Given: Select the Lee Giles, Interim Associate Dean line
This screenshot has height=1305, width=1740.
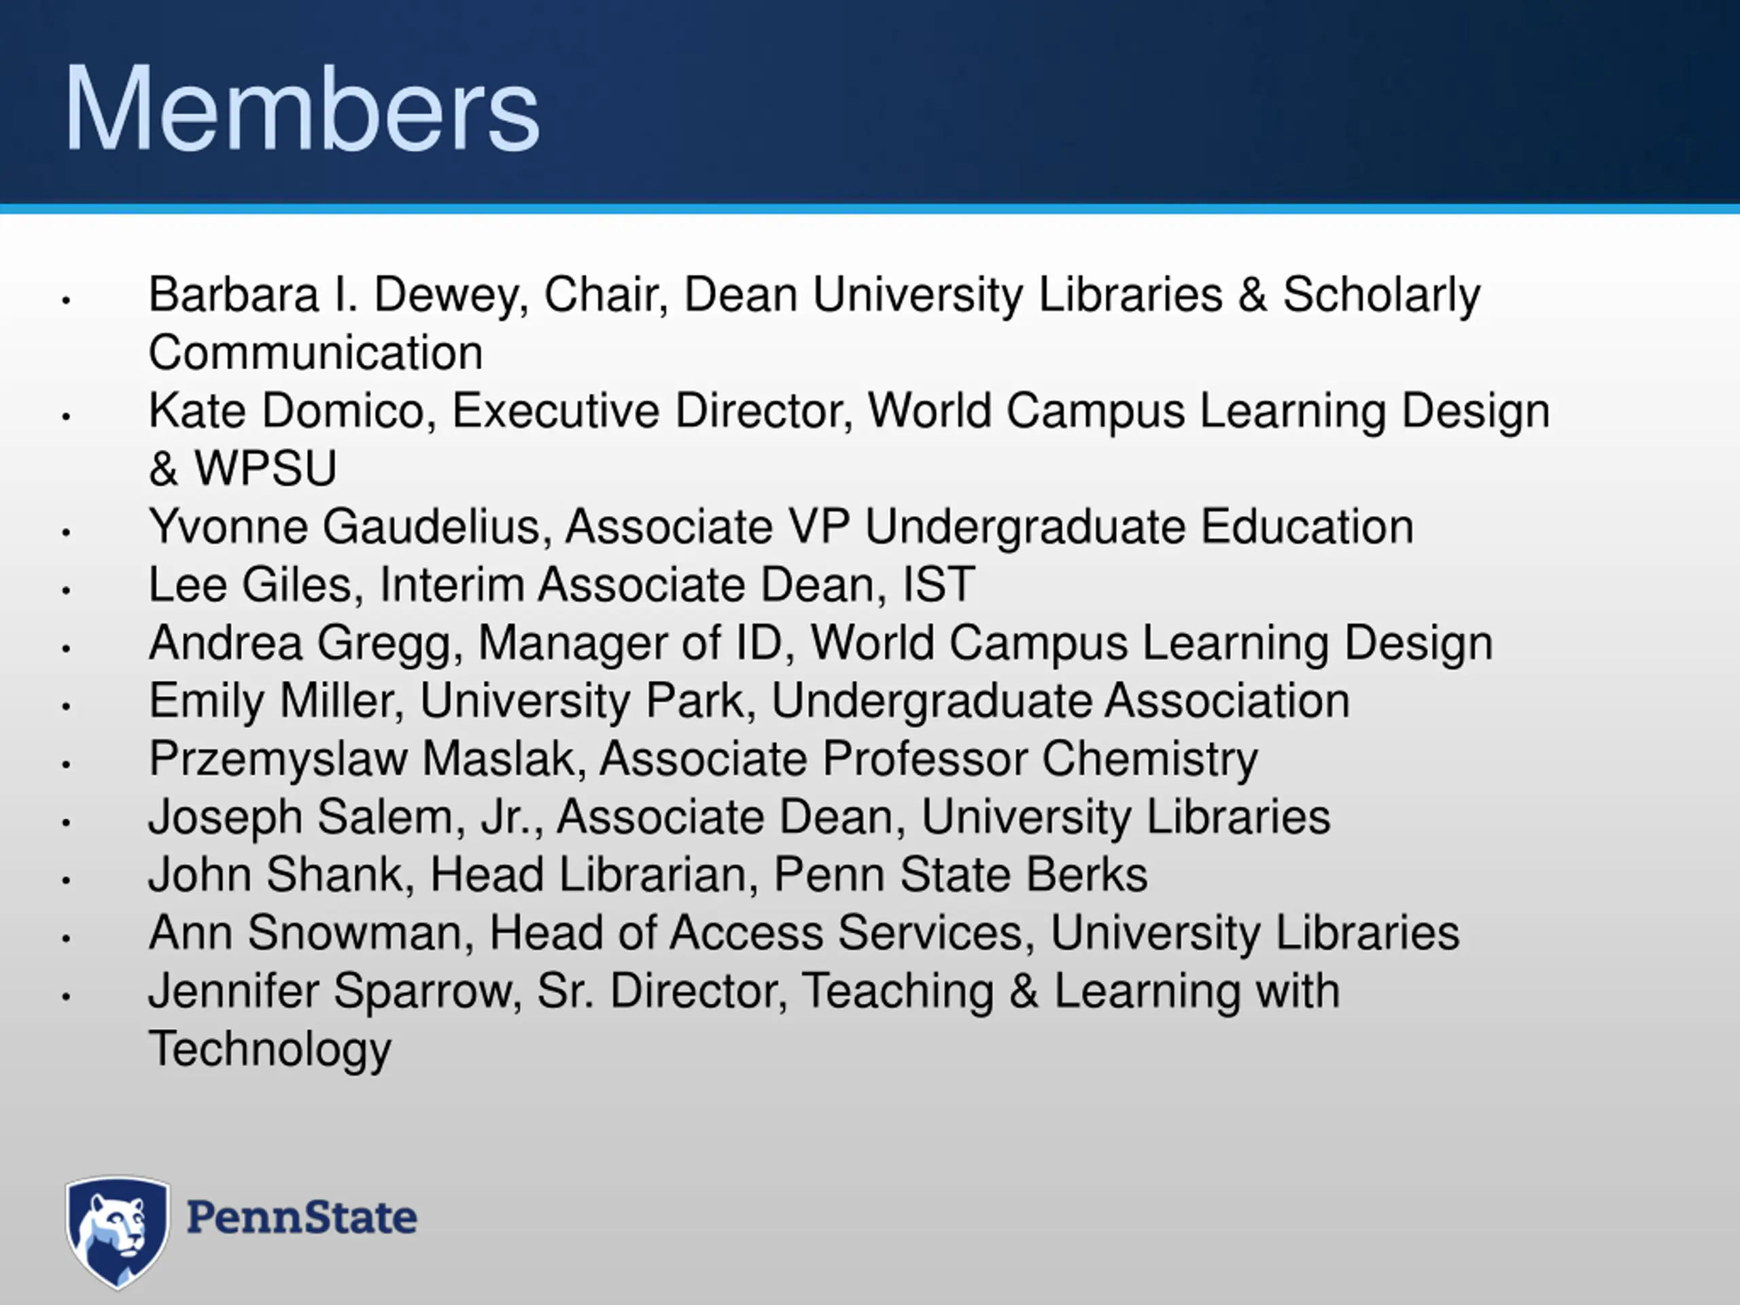Looking at the screenshot, I should pyautogui.click(x=561, y=585).
